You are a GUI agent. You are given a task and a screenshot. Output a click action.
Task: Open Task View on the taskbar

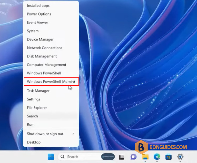121,157
